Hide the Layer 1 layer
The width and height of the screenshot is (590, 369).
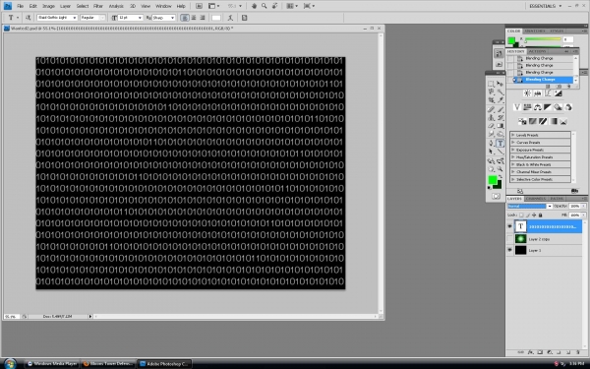point(509,250)
